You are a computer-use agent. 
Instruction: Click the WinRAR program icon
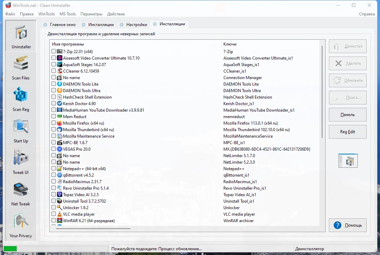click(x=60, y=221)
